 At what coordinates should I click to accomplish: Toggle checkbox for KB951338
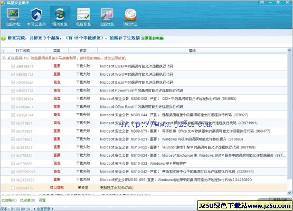coord(13,91)
